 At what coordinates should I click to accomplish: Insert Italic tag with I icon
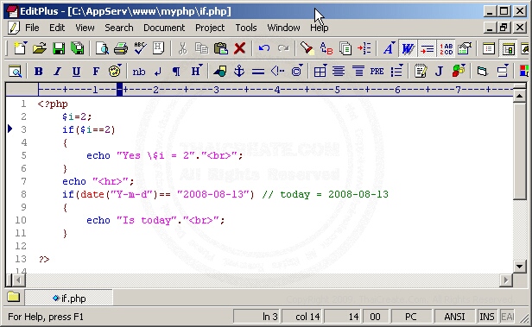point(57,71)
